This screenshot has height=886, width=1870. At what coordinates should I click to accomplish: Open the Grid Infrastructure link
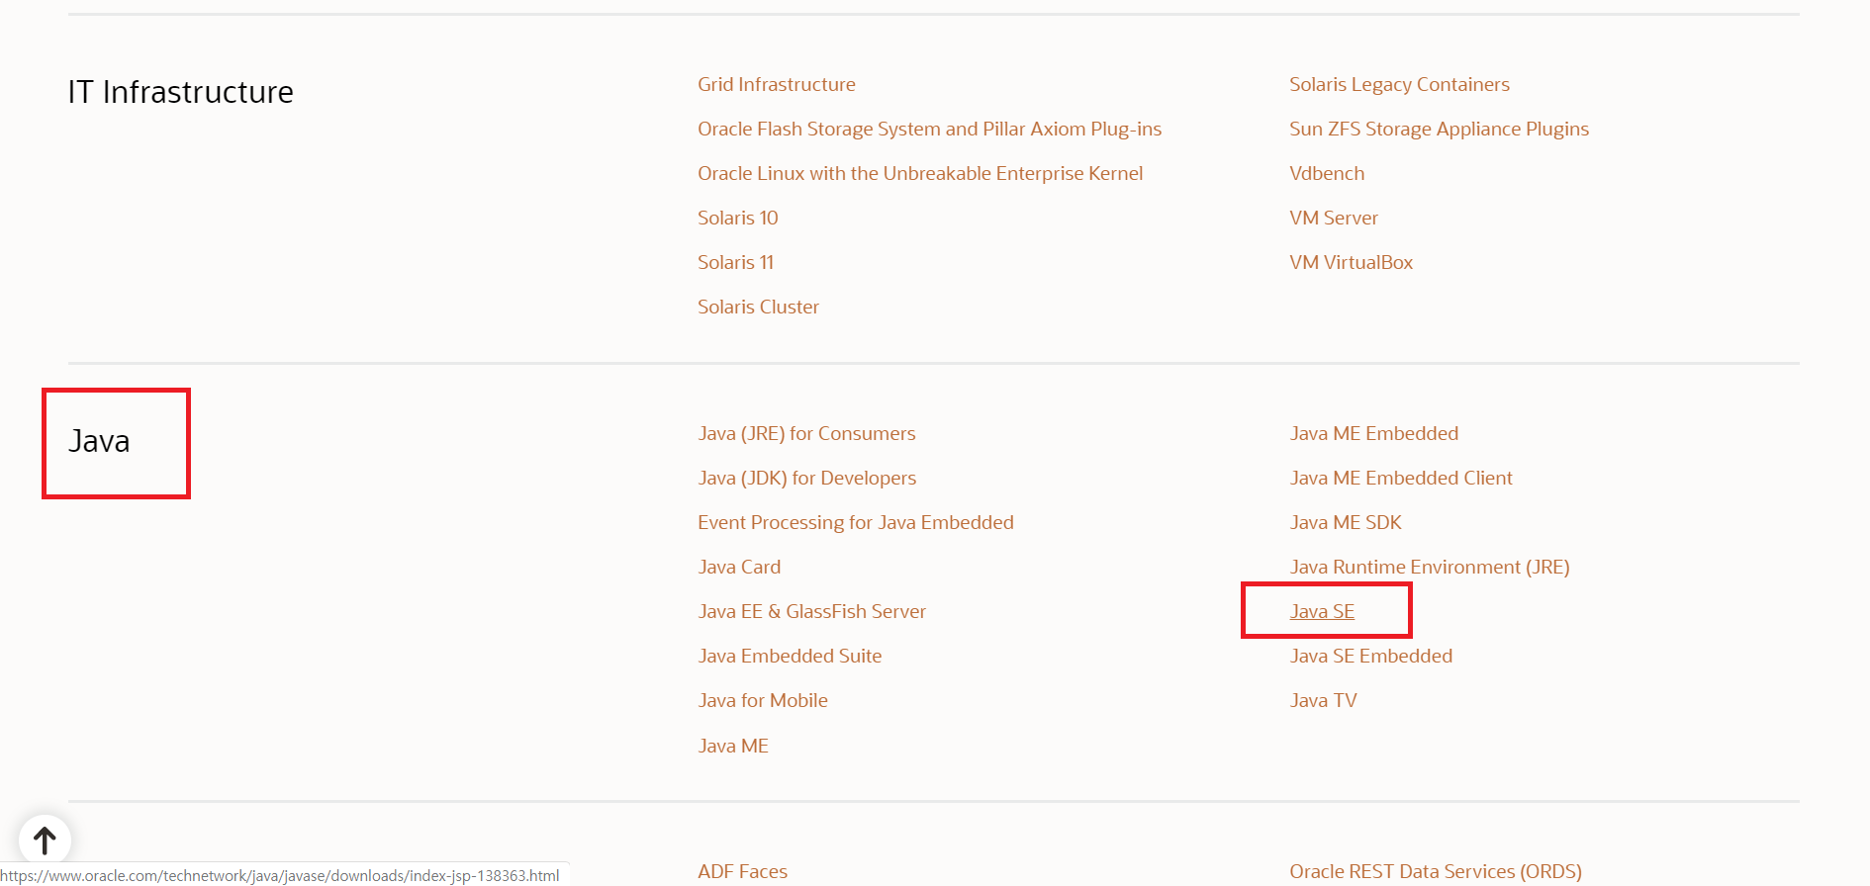point(777,85)
